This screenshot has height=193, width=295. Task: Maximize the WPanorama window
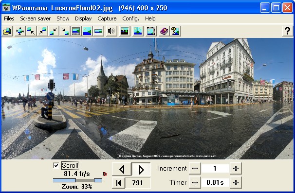[276, 8]
